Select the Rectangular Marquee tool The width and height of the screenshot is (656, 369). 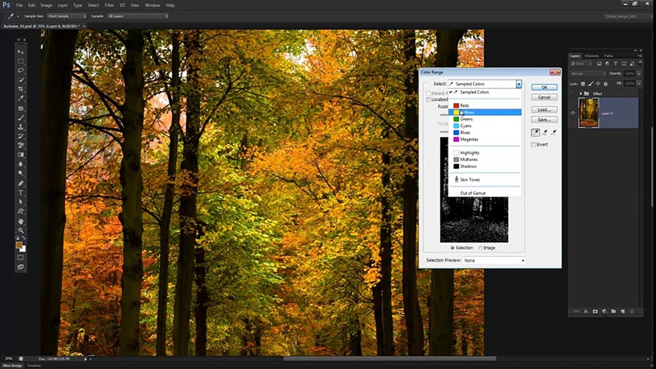tap(21, 61)
